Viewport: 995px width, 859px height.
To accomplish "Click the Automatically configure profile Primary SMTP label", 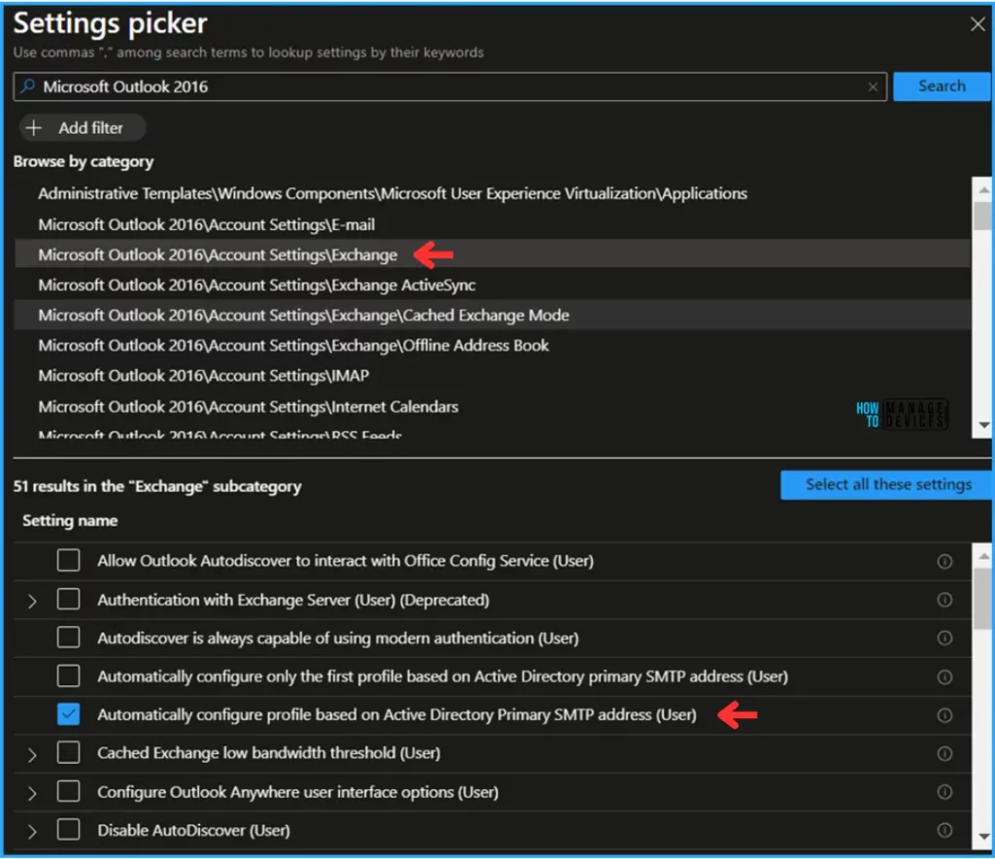I will 396,715.
